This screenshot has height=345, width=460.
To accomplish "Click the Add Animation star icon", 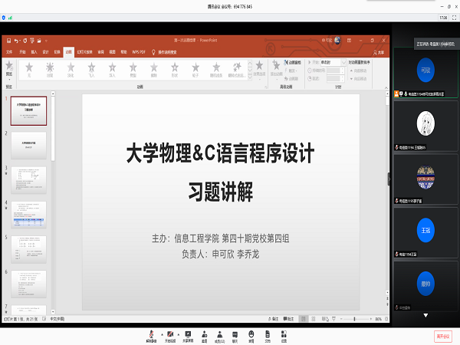I will point(275,67).
